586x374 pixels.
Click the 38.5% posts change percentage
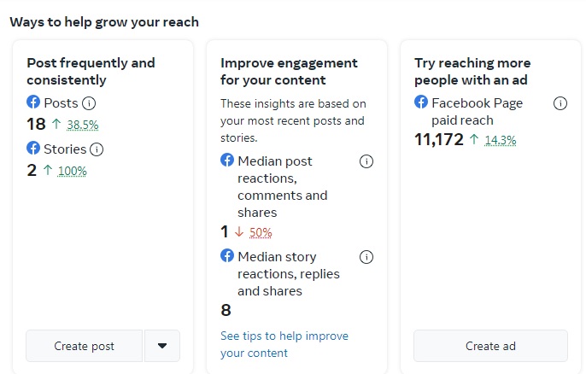83,125
